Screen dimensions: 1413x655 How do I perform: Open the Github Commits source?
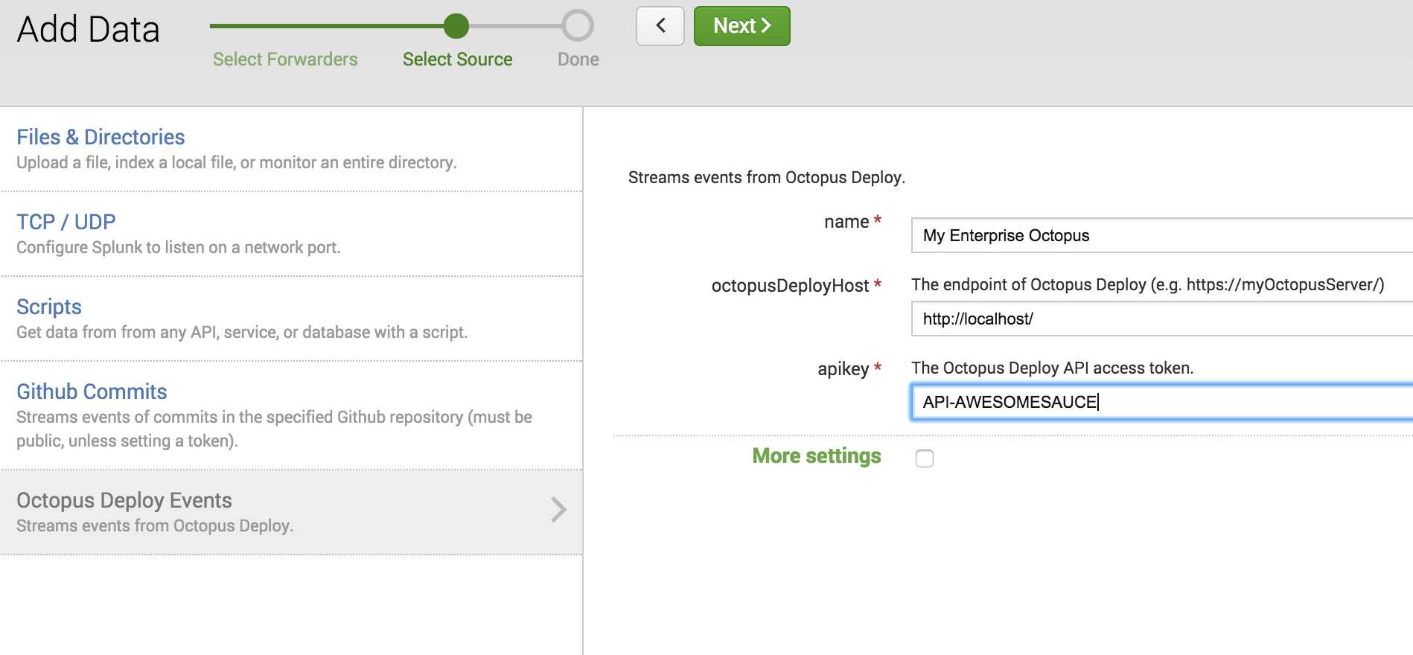coord(92,392)
